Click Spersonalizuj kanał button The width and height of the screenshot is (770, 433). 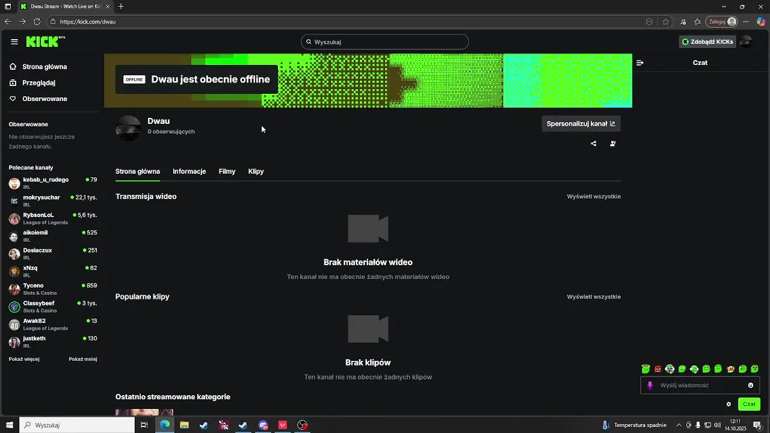(x=581, y=124)
